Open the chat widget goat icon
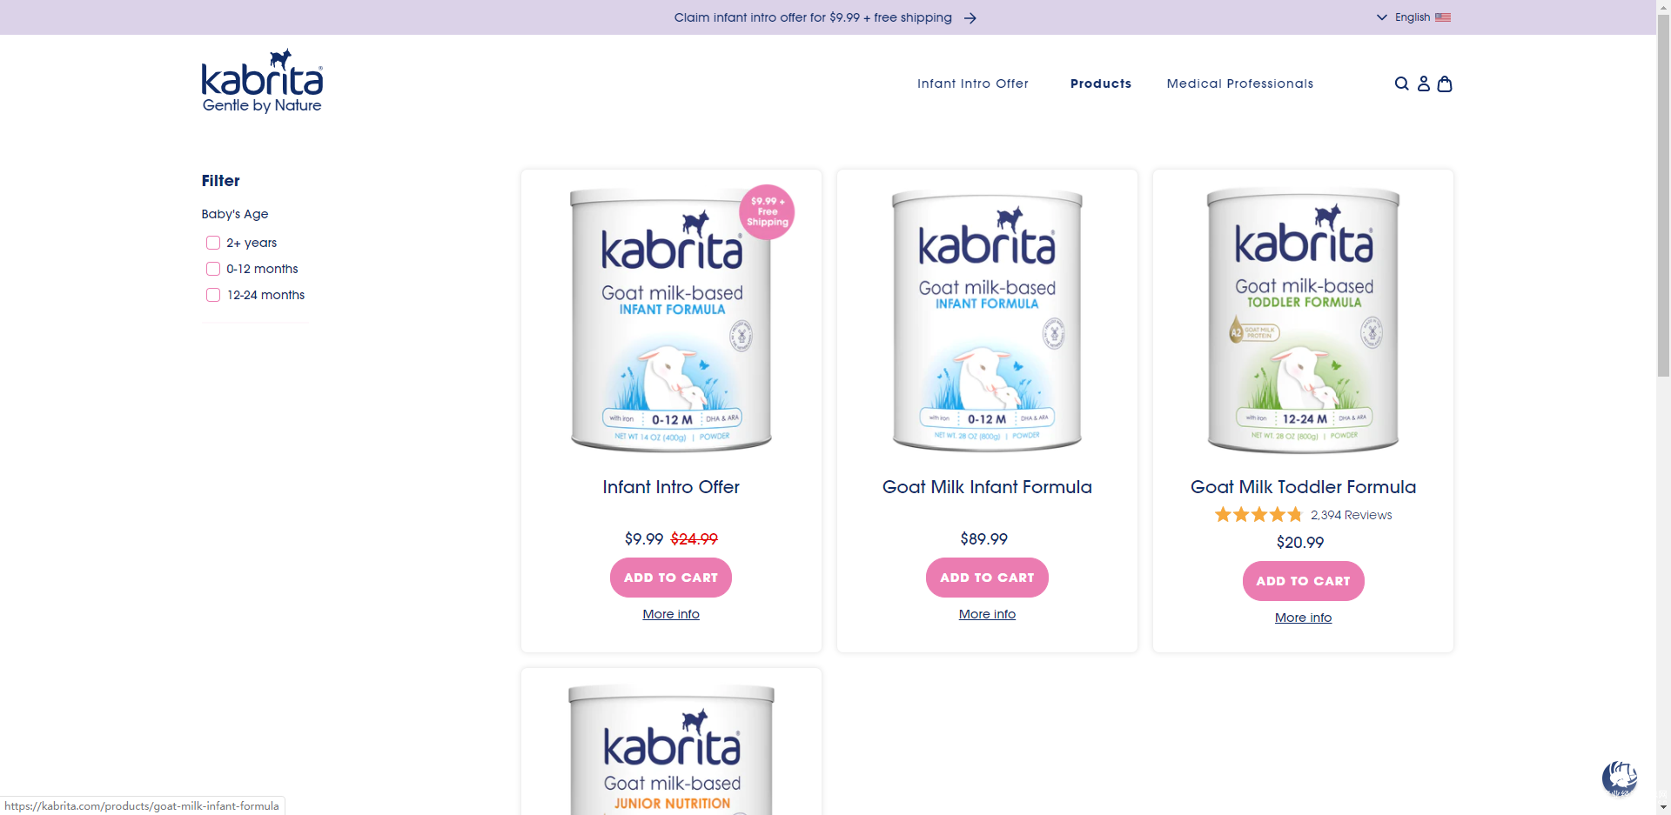This screenshot has width=1671, height=815. [1620, 777]
